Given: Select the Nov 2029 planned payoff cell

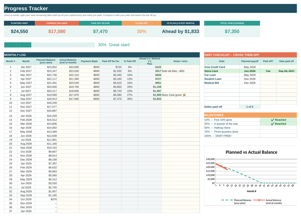Looking at the screenshot, I should pyautogui.click(x=250, y=79).
